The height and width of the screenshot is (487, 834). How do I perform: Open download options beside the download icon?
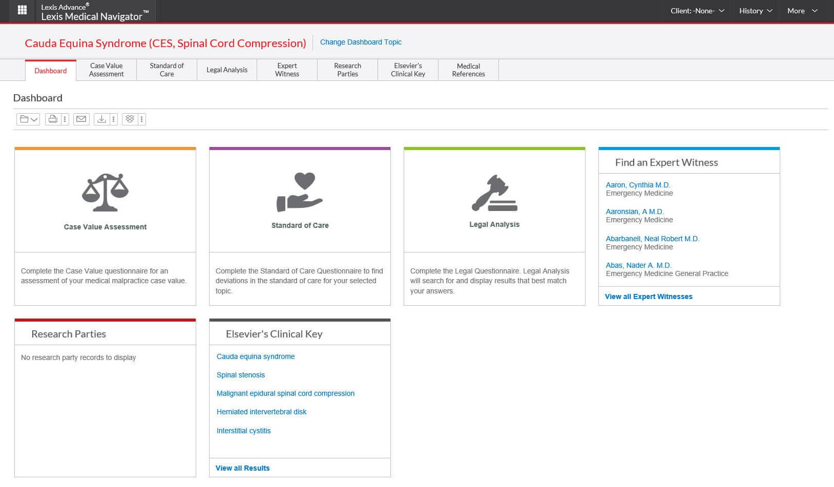[114, 119]
